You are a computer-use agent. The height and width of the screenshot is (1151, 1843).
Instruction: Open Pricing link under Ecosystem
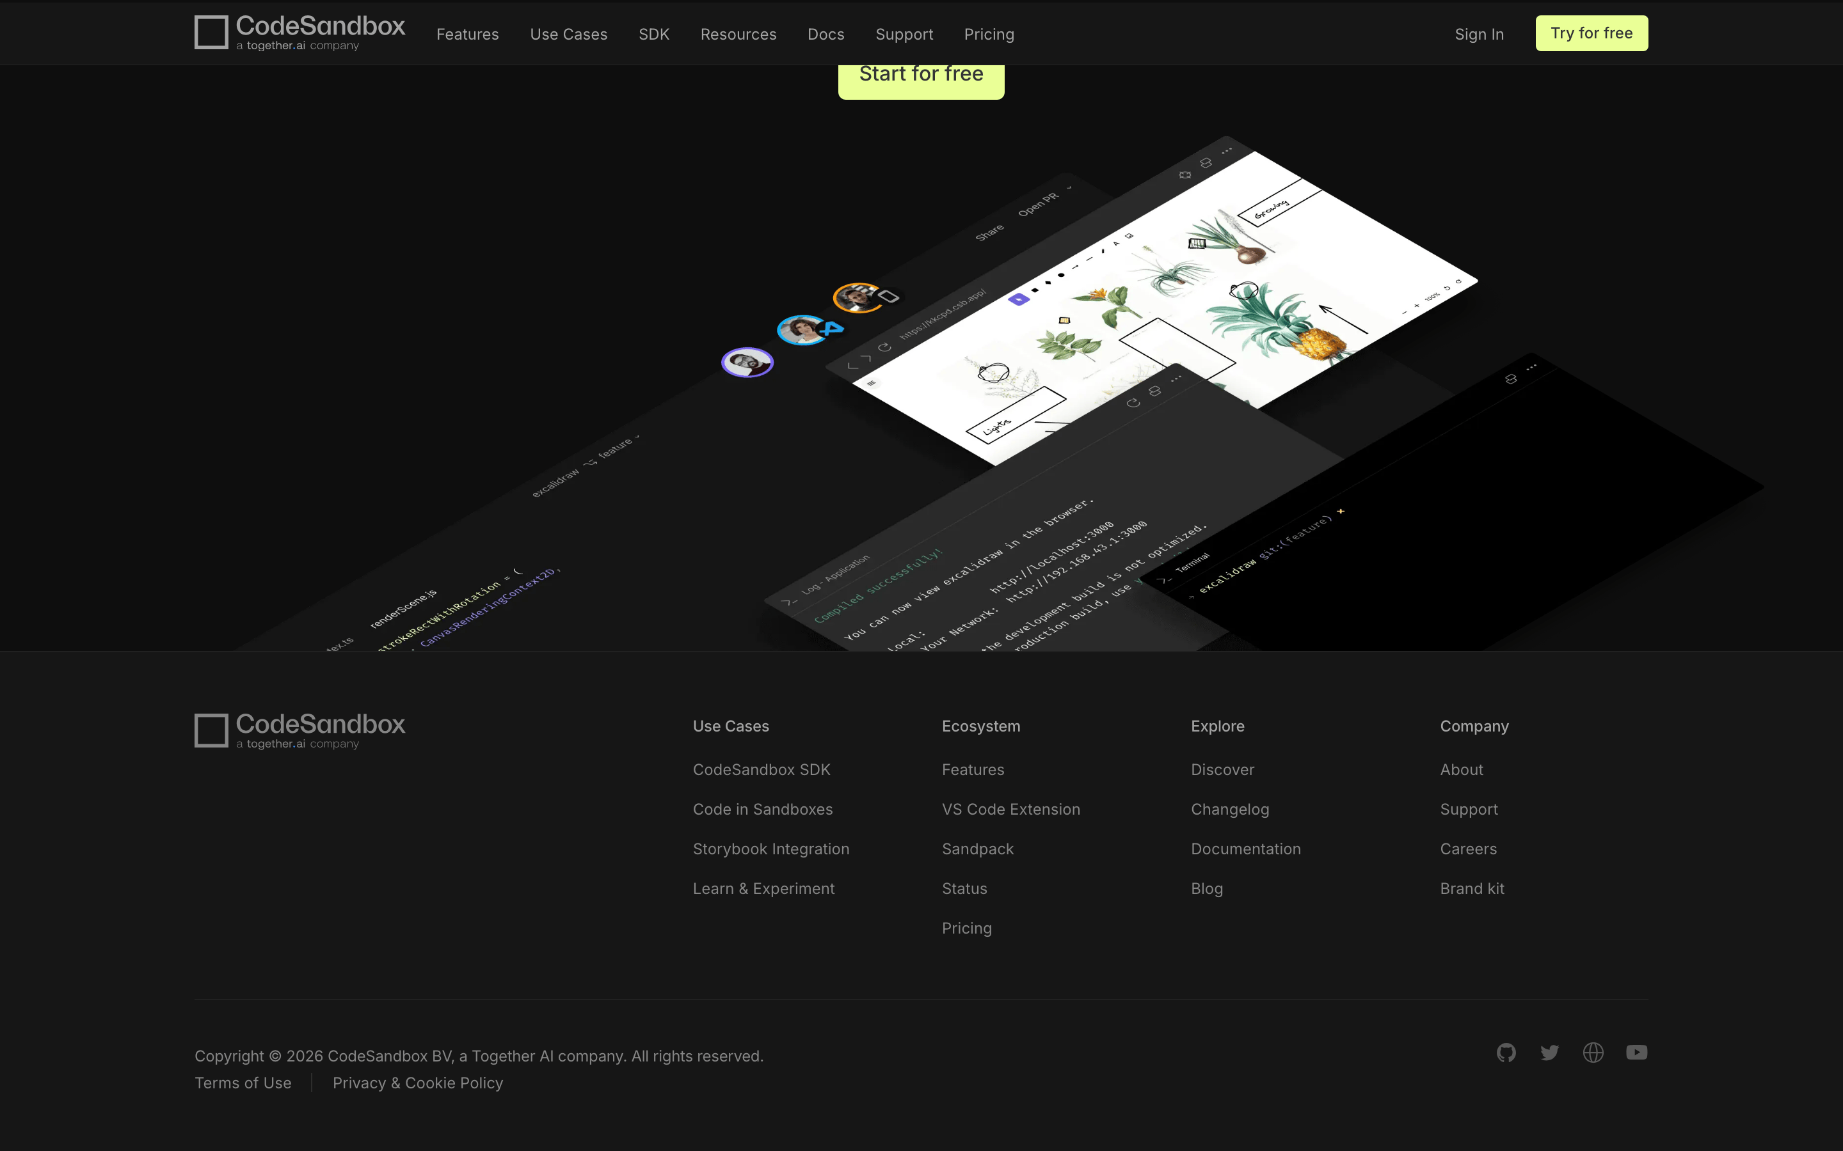[966, 928]
